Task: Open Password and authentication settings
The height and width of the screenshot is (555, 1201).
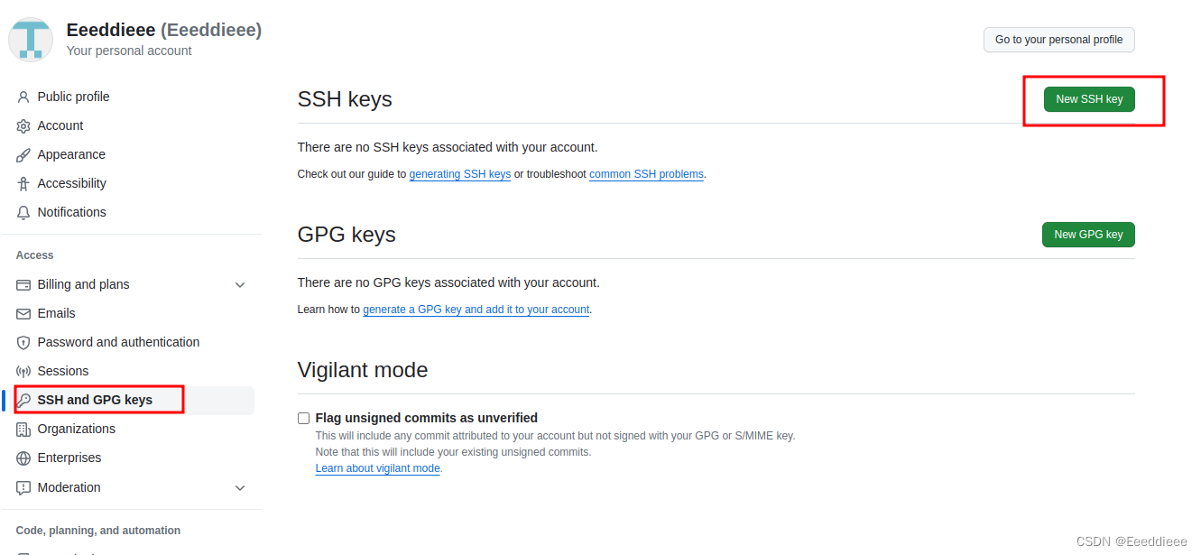Action: [x=118, y=342]
